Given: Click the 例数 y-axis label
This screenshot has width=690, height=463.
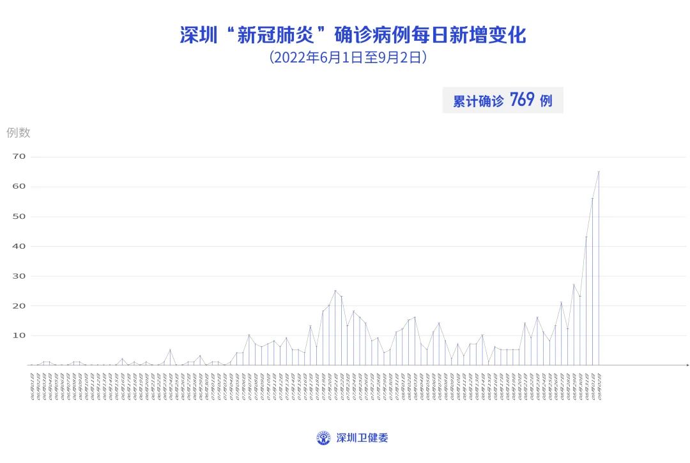Looking at the screenshot, I should (x=19, y=133).
